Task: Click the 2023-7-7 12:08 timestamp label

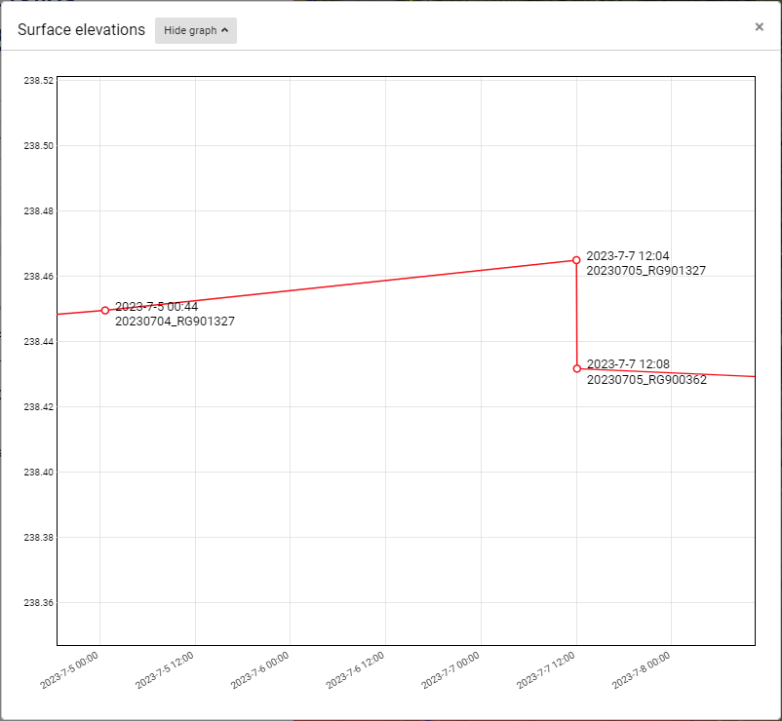Action: [628, 364]
